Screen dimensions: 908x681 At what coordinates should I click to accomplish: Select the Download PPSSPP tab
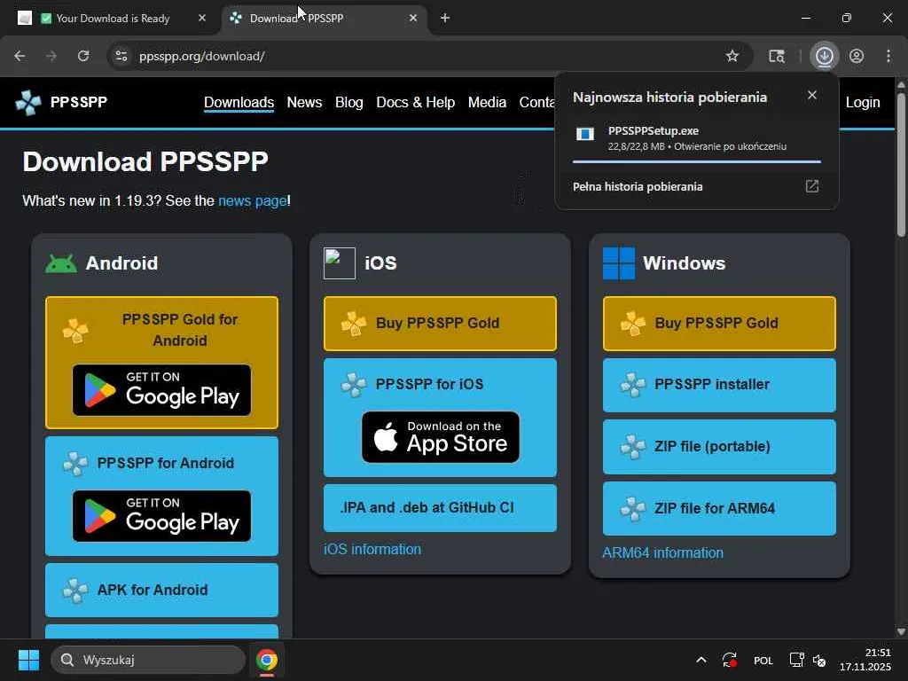click(325, 18)
